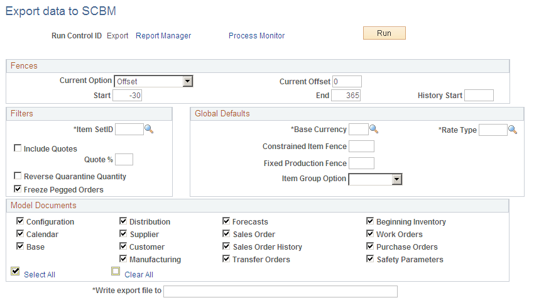Click the Fences section header
Screen dimensions: 534x300
(x=258, y=66)
